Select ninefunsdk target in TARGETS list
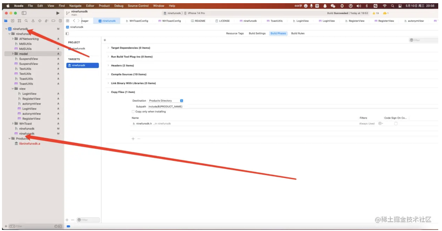This screenshot has width=442, height=231. (83, 65)
